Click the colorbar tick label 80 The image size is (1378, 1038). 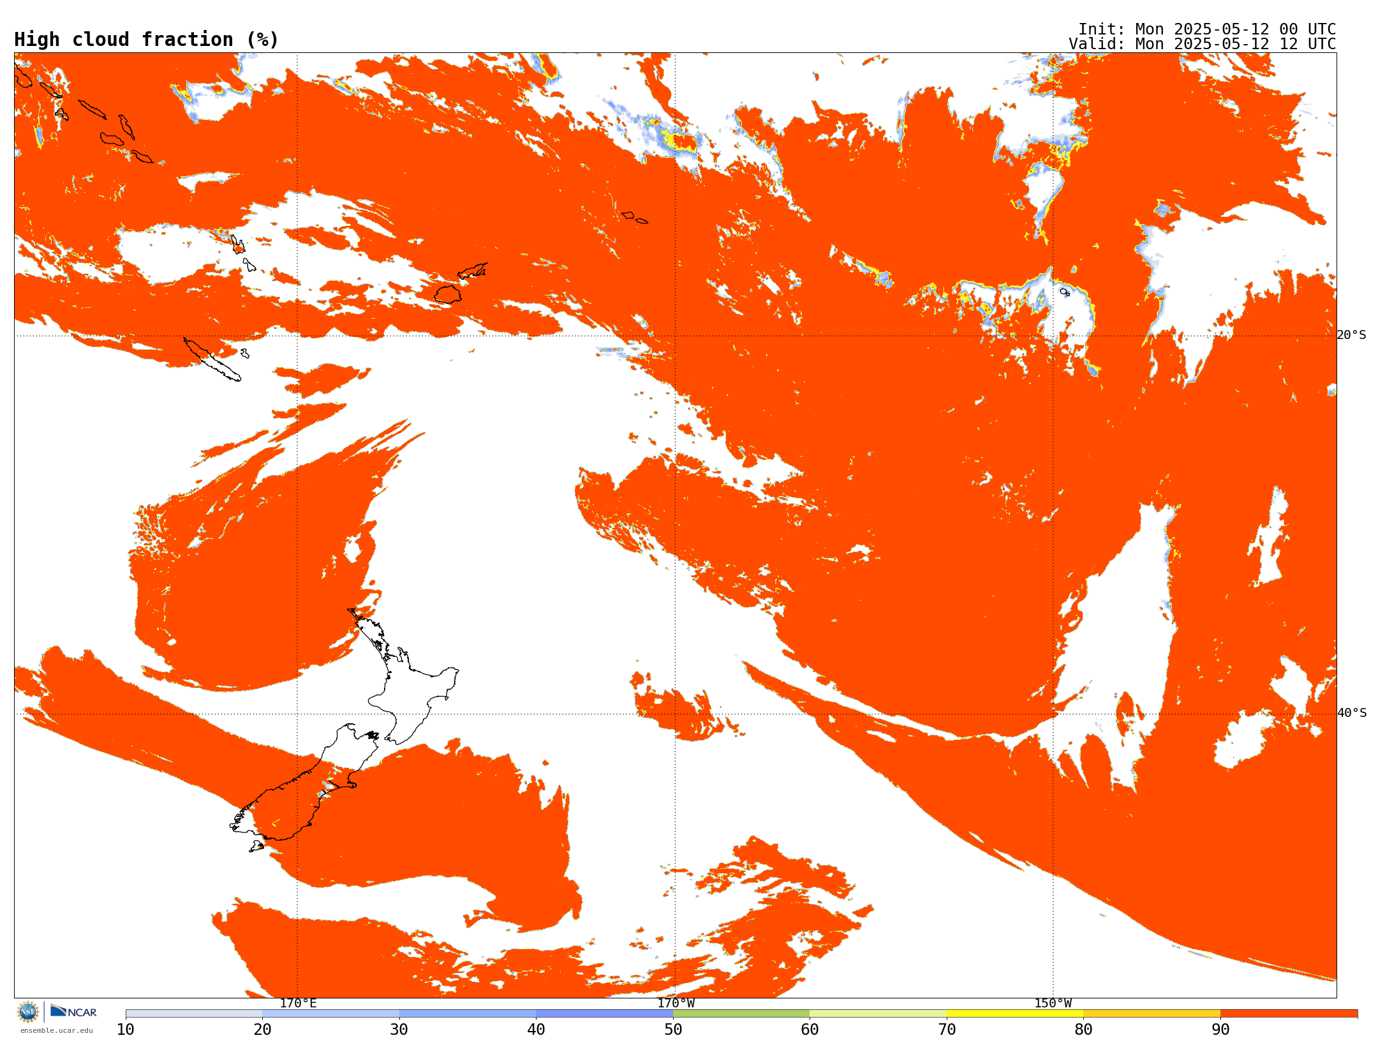[x=1083, y=1030]
